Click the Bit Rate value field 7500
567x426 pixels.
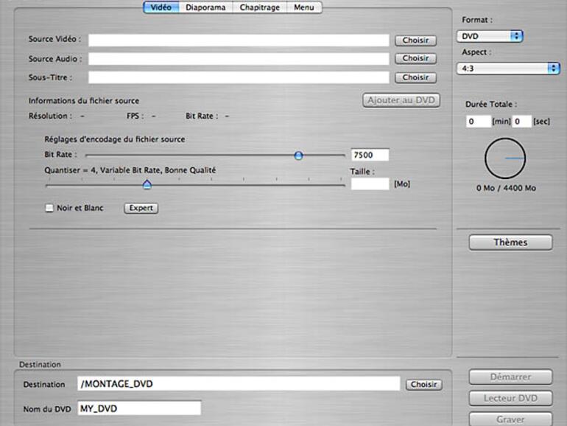[x=370, y=155]
